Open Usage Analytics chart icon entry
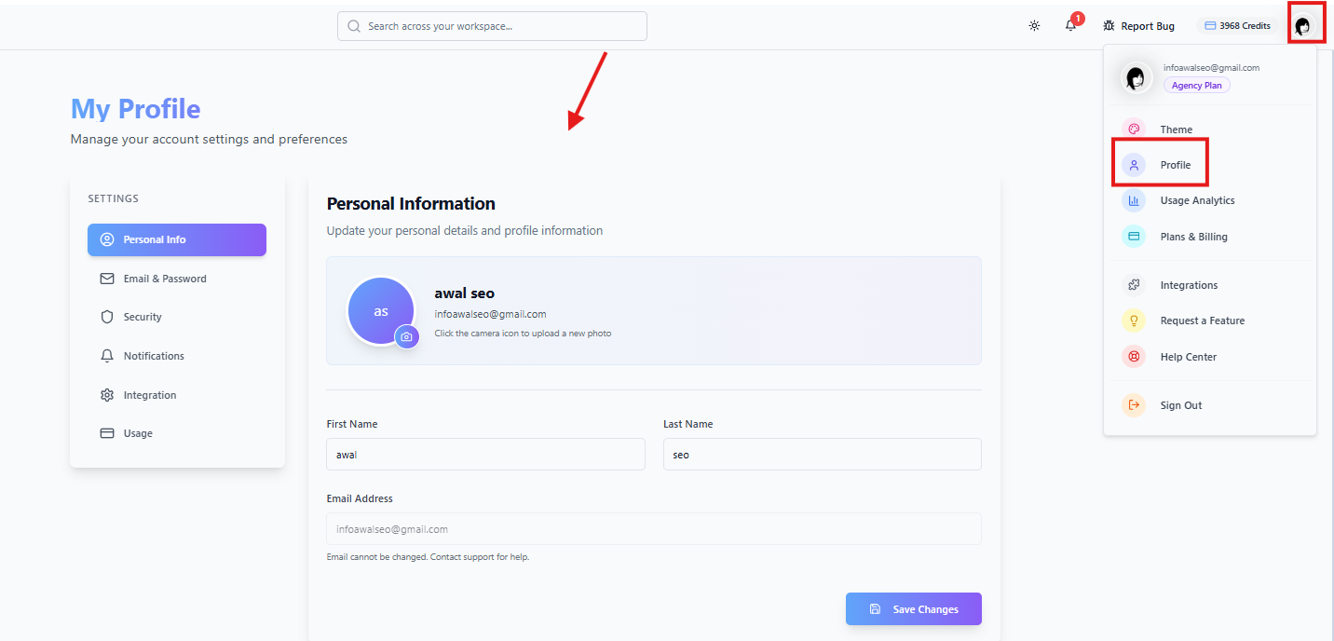 pyautogui.click(x=1134, y=200)
